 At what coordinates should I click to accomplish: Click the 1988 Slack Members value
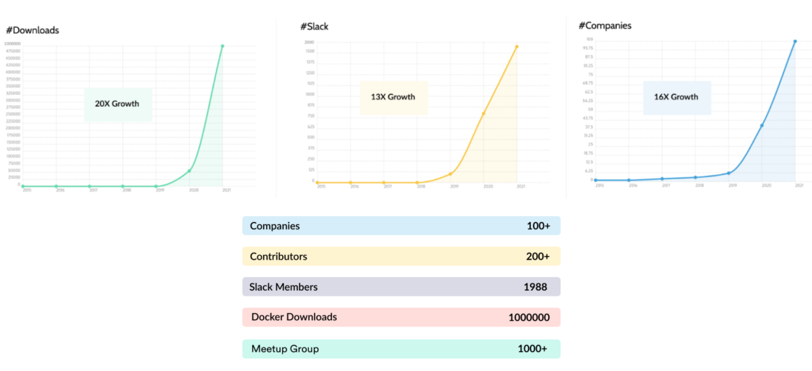coord(535,287)
